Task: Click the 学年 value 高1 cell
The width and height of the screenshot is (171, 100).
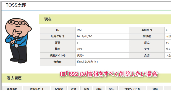Action: pyautogui.click(x=168, y=49)
